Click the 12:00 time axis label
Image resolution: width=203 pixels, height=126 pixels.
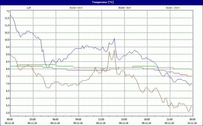101,119
